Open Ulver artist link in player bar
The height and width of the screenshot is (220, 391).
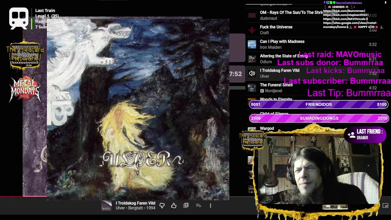[x=120, y=208]
